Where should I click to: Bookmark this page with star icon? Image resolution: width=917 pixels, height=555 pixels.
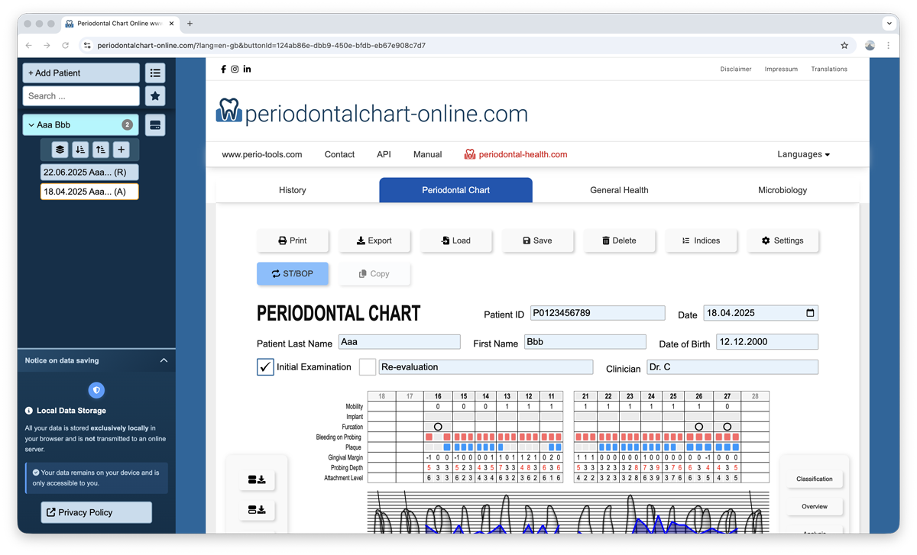pyautogui.click(x=844, y=46)
